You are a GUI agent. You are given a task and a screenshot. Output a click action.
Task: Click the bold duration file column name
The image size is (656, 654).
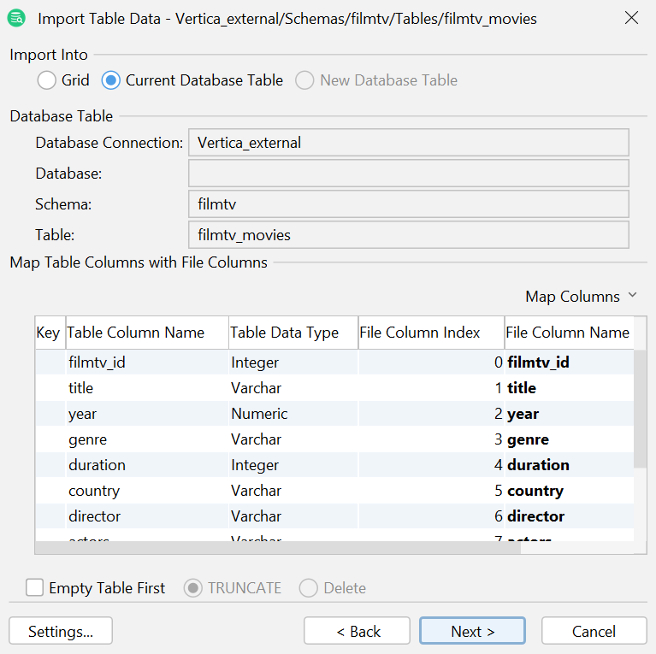click(x=538, y=464)
